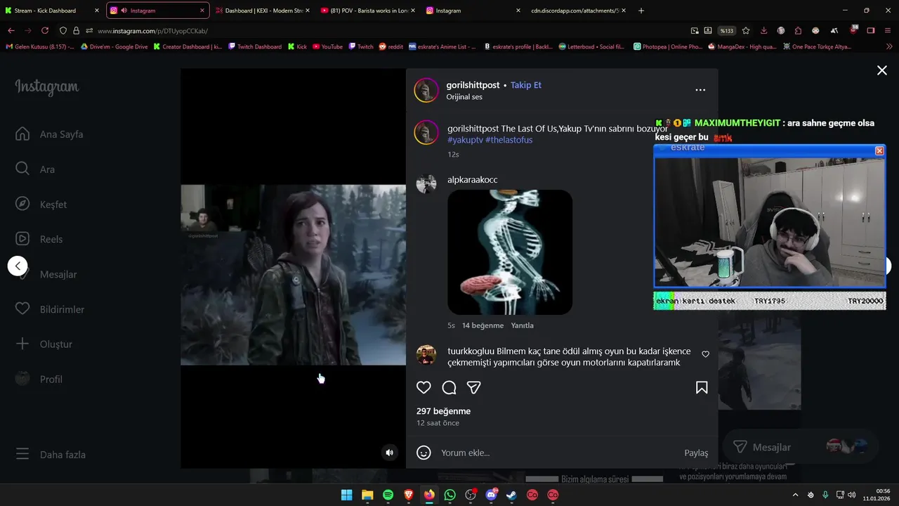Open a new browser tab
Screen dimensions: 899x506
(641, 11)
